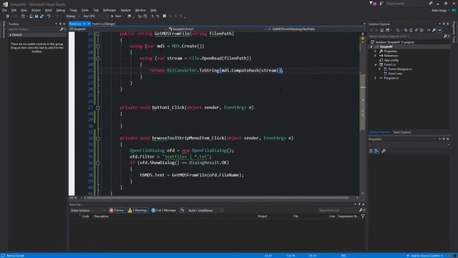
Task: Toggle the 0 of 3 Messages filter
Action: (164, 210)
